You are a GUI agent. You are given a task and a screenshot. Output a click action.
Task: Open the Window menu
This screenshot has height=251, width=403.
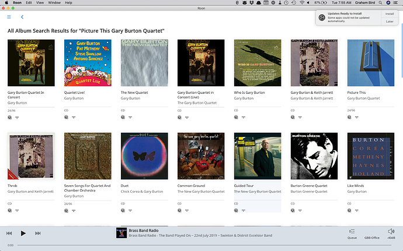click(54, 2)
